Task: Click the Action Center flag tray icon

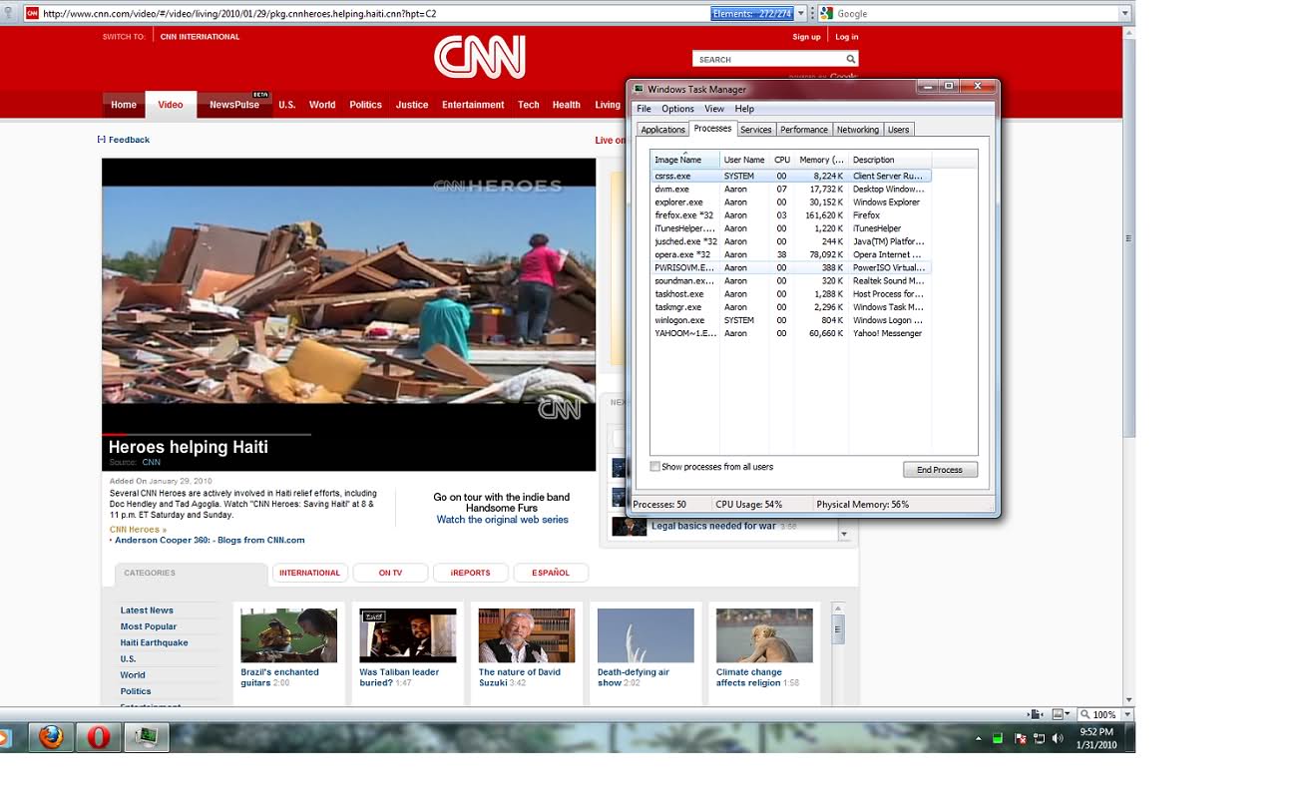Action: coord(1020,738)
